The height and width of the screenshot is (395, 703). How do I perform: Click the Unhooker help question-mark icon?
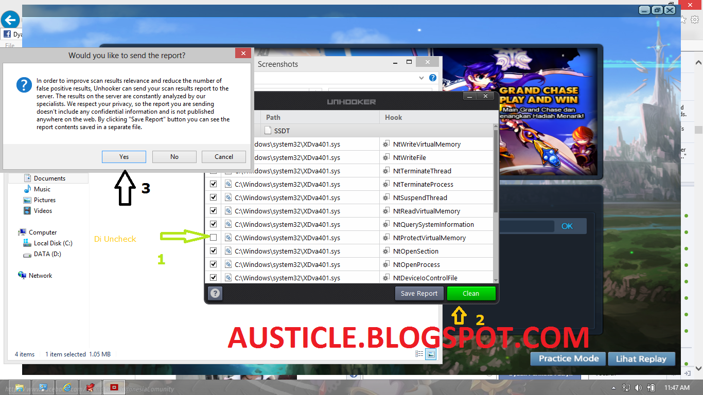(x=215, y=293)
